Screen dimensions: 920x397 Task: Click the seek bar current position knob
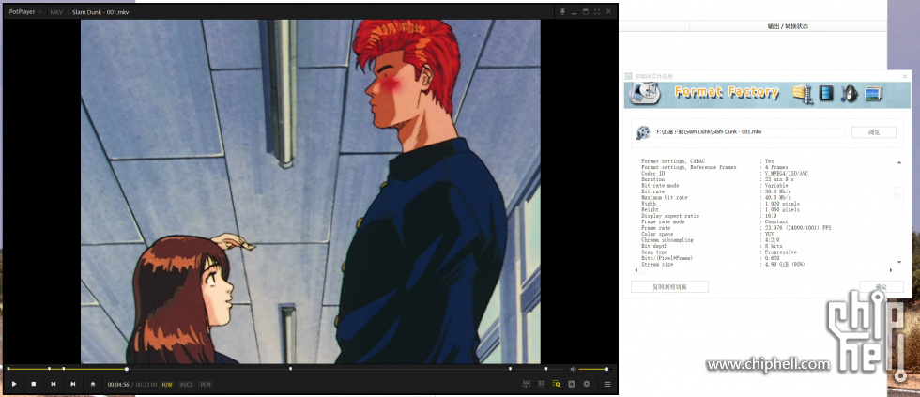coord(126,369)
